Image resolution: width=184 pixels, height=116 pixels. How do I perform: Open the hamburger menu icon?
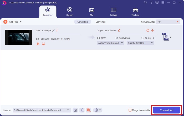[x=163, y=3]
